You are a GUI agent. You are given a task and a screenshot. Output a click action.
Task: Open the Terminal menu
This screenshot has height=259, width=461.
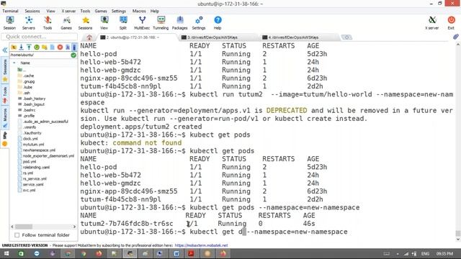[10, 11]
